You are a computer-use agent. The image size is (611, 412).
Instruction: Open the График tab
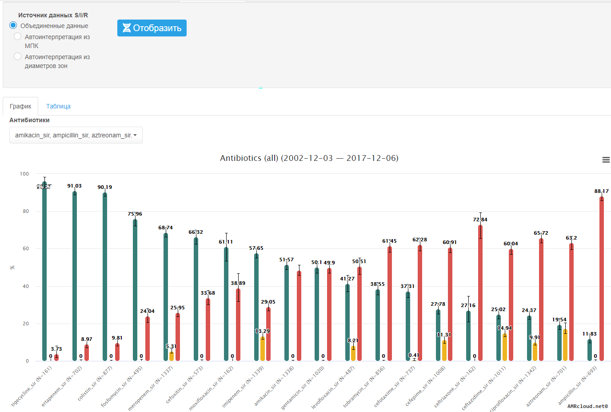[20, 106]
